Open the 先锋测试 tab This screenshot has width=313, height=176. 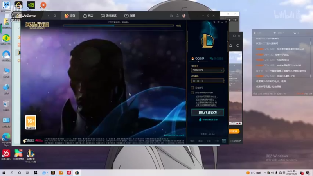(109, 16)
